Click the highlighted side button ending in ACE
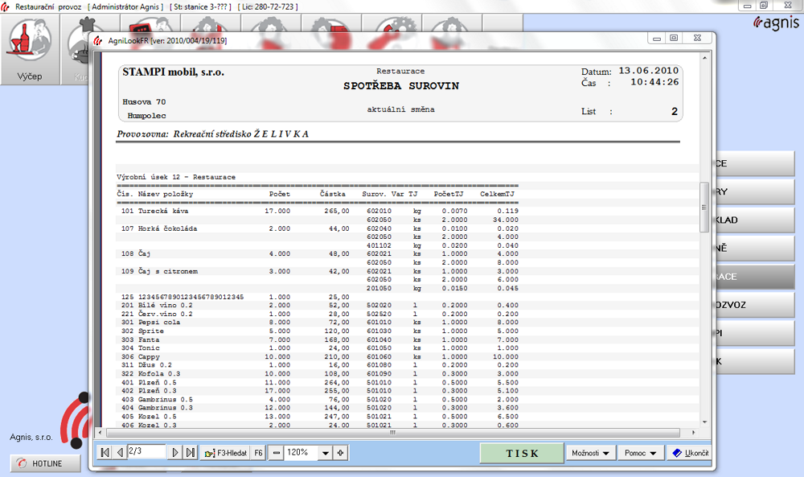The image size is (804, 477). point(755,277)
